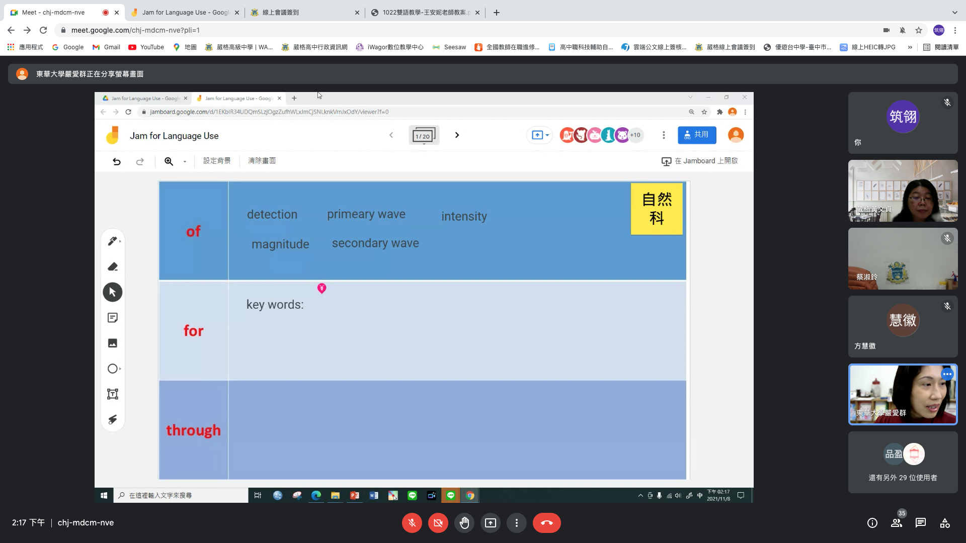The image size is (966, 543).
Task: Bookmark this page with star icon
Action: coord(919,30)
